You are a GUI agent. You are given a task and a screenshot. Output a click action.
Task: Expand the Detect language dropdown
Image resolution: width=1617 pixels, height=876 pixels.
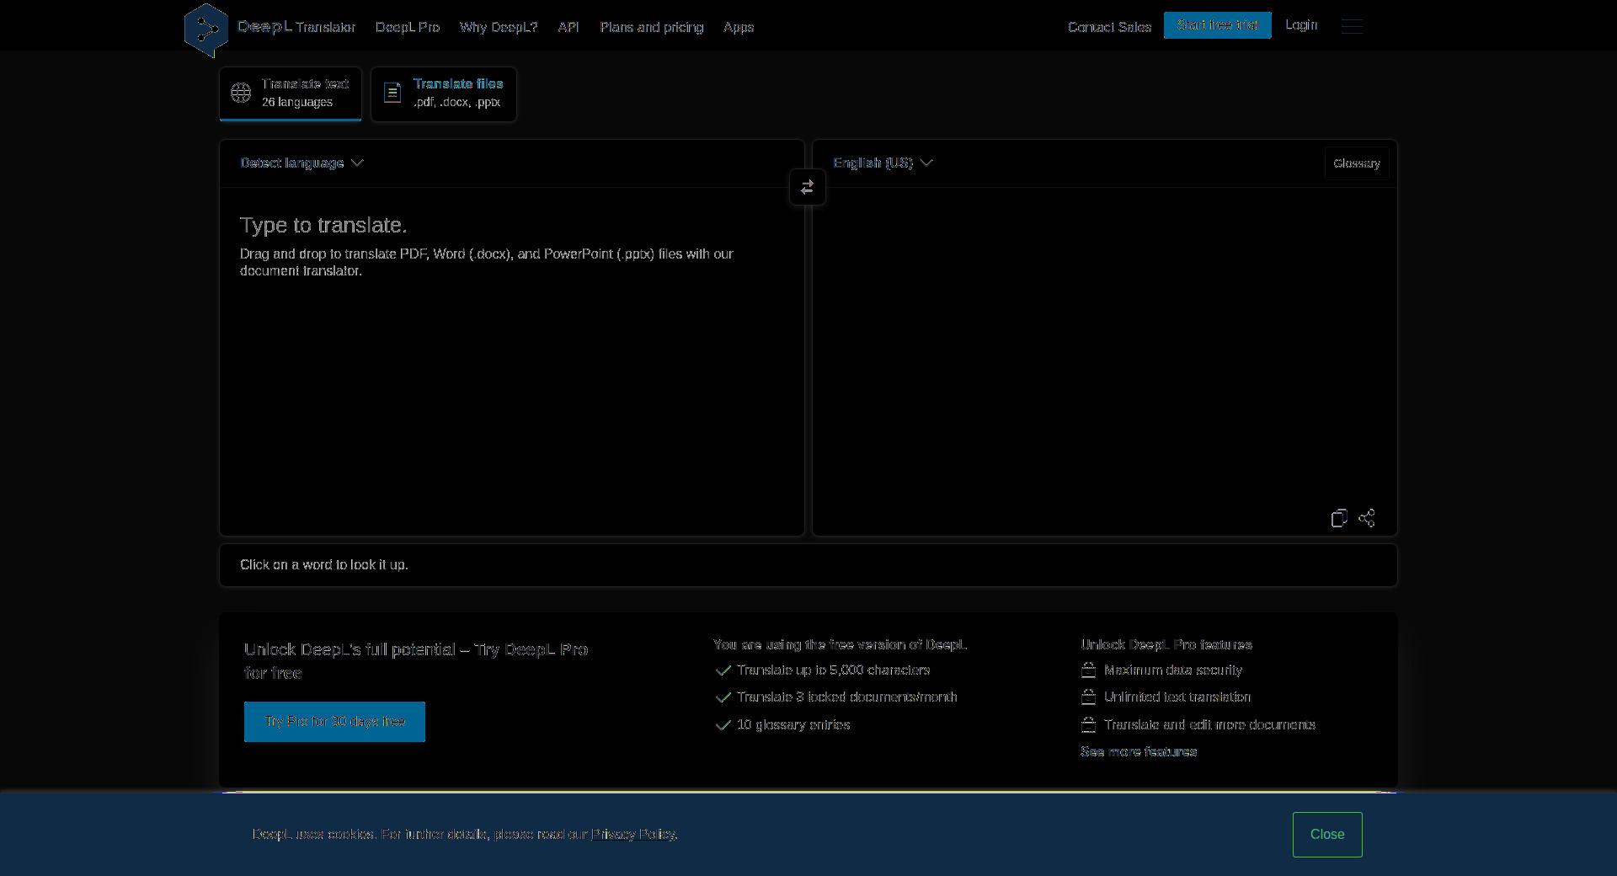click(302, 163)
